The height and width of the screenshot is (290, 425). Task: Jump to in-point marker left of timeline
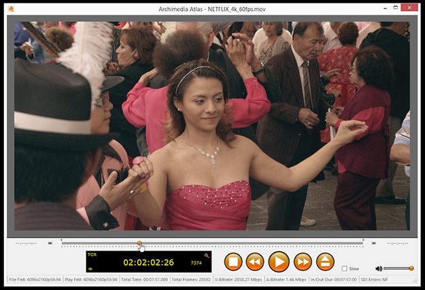click(50, 242)
